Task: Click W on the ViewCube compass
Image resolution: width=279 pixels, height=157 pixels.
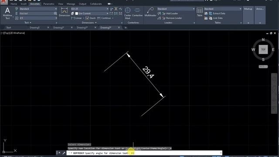Action: [253, 49]
